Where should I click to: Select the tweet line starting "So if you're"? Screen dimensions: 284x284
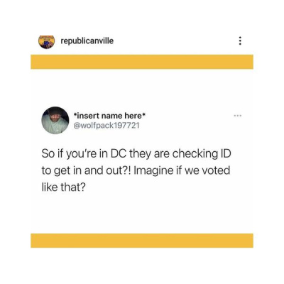click(136, 154)
